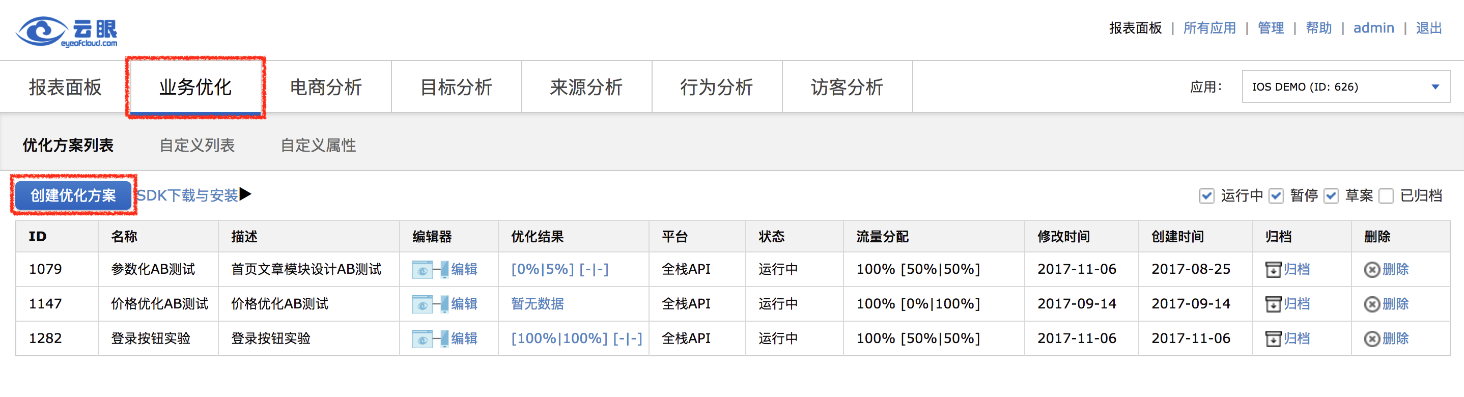1464x397 pixels.
Task: Click 归档 link in row 1282
Action: coord(1297,339)
